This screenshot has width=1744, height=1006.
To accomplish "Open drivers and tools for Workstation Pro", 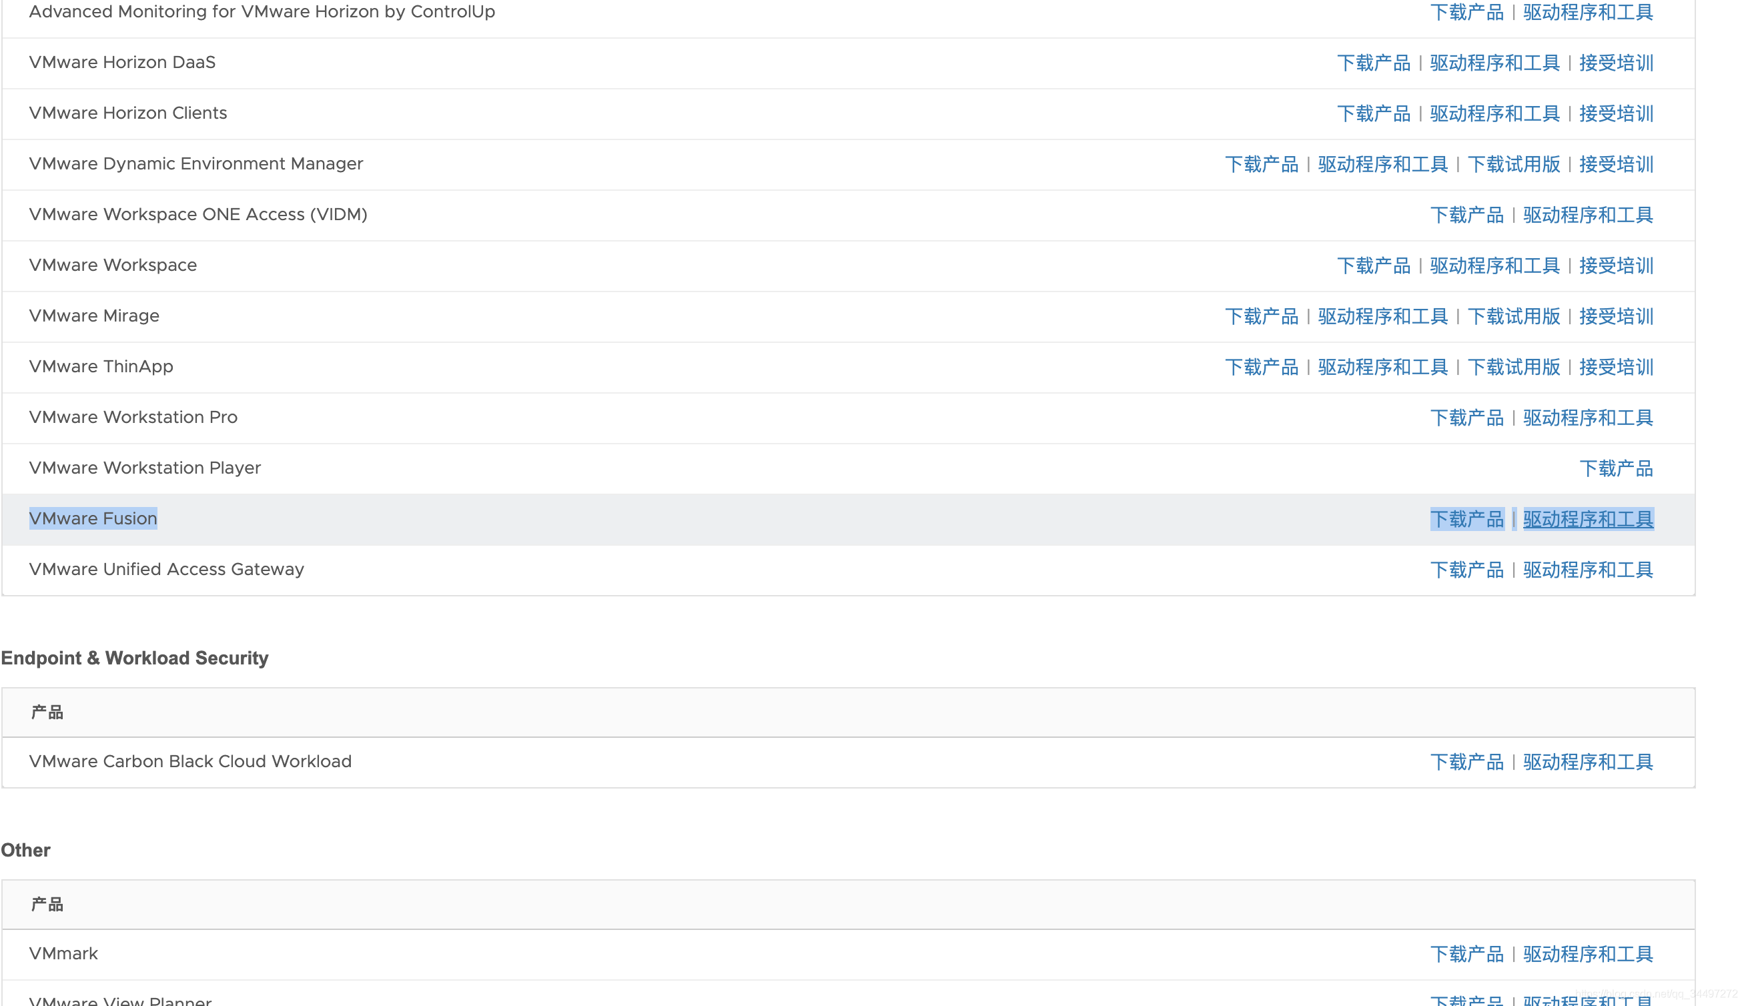I will click(x=1587, y=418).
